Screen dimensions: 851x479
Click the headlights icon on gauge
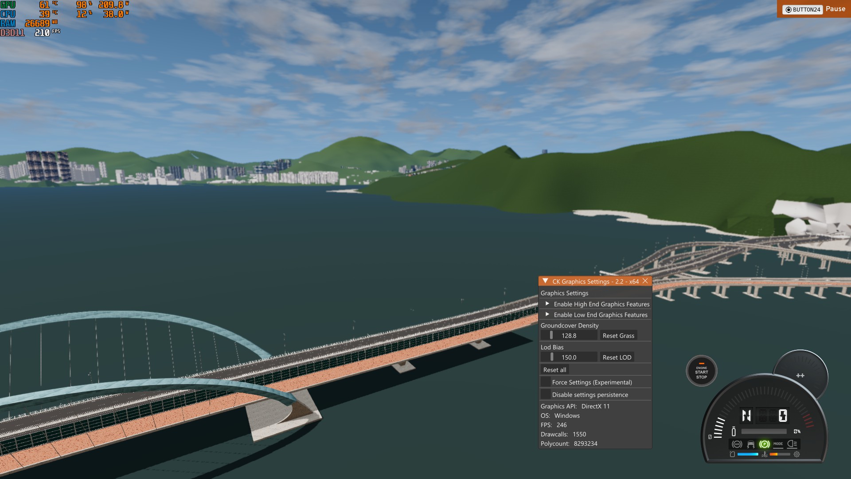pyautogui.click(x=792, y=444)
